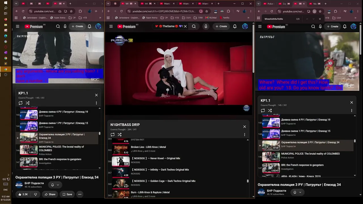Open notifications bell in middle window

(x=235, y=26)
